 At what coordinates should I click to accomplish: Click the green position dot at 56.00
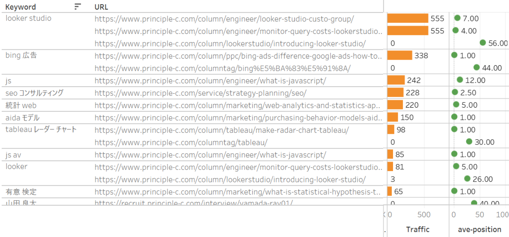tap(483, 43)
